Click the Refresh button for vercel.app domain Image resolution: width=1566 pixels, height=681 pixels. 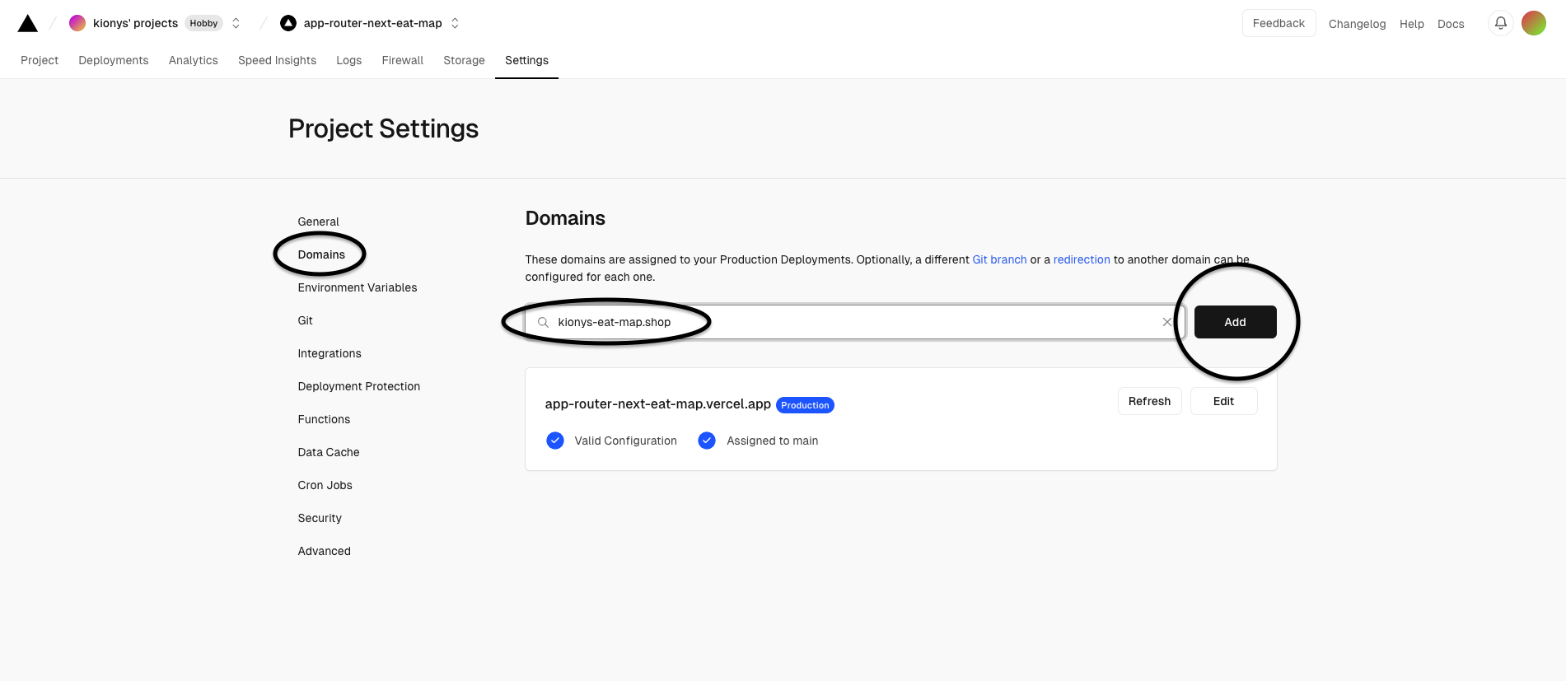click(x=1150, y=401)
